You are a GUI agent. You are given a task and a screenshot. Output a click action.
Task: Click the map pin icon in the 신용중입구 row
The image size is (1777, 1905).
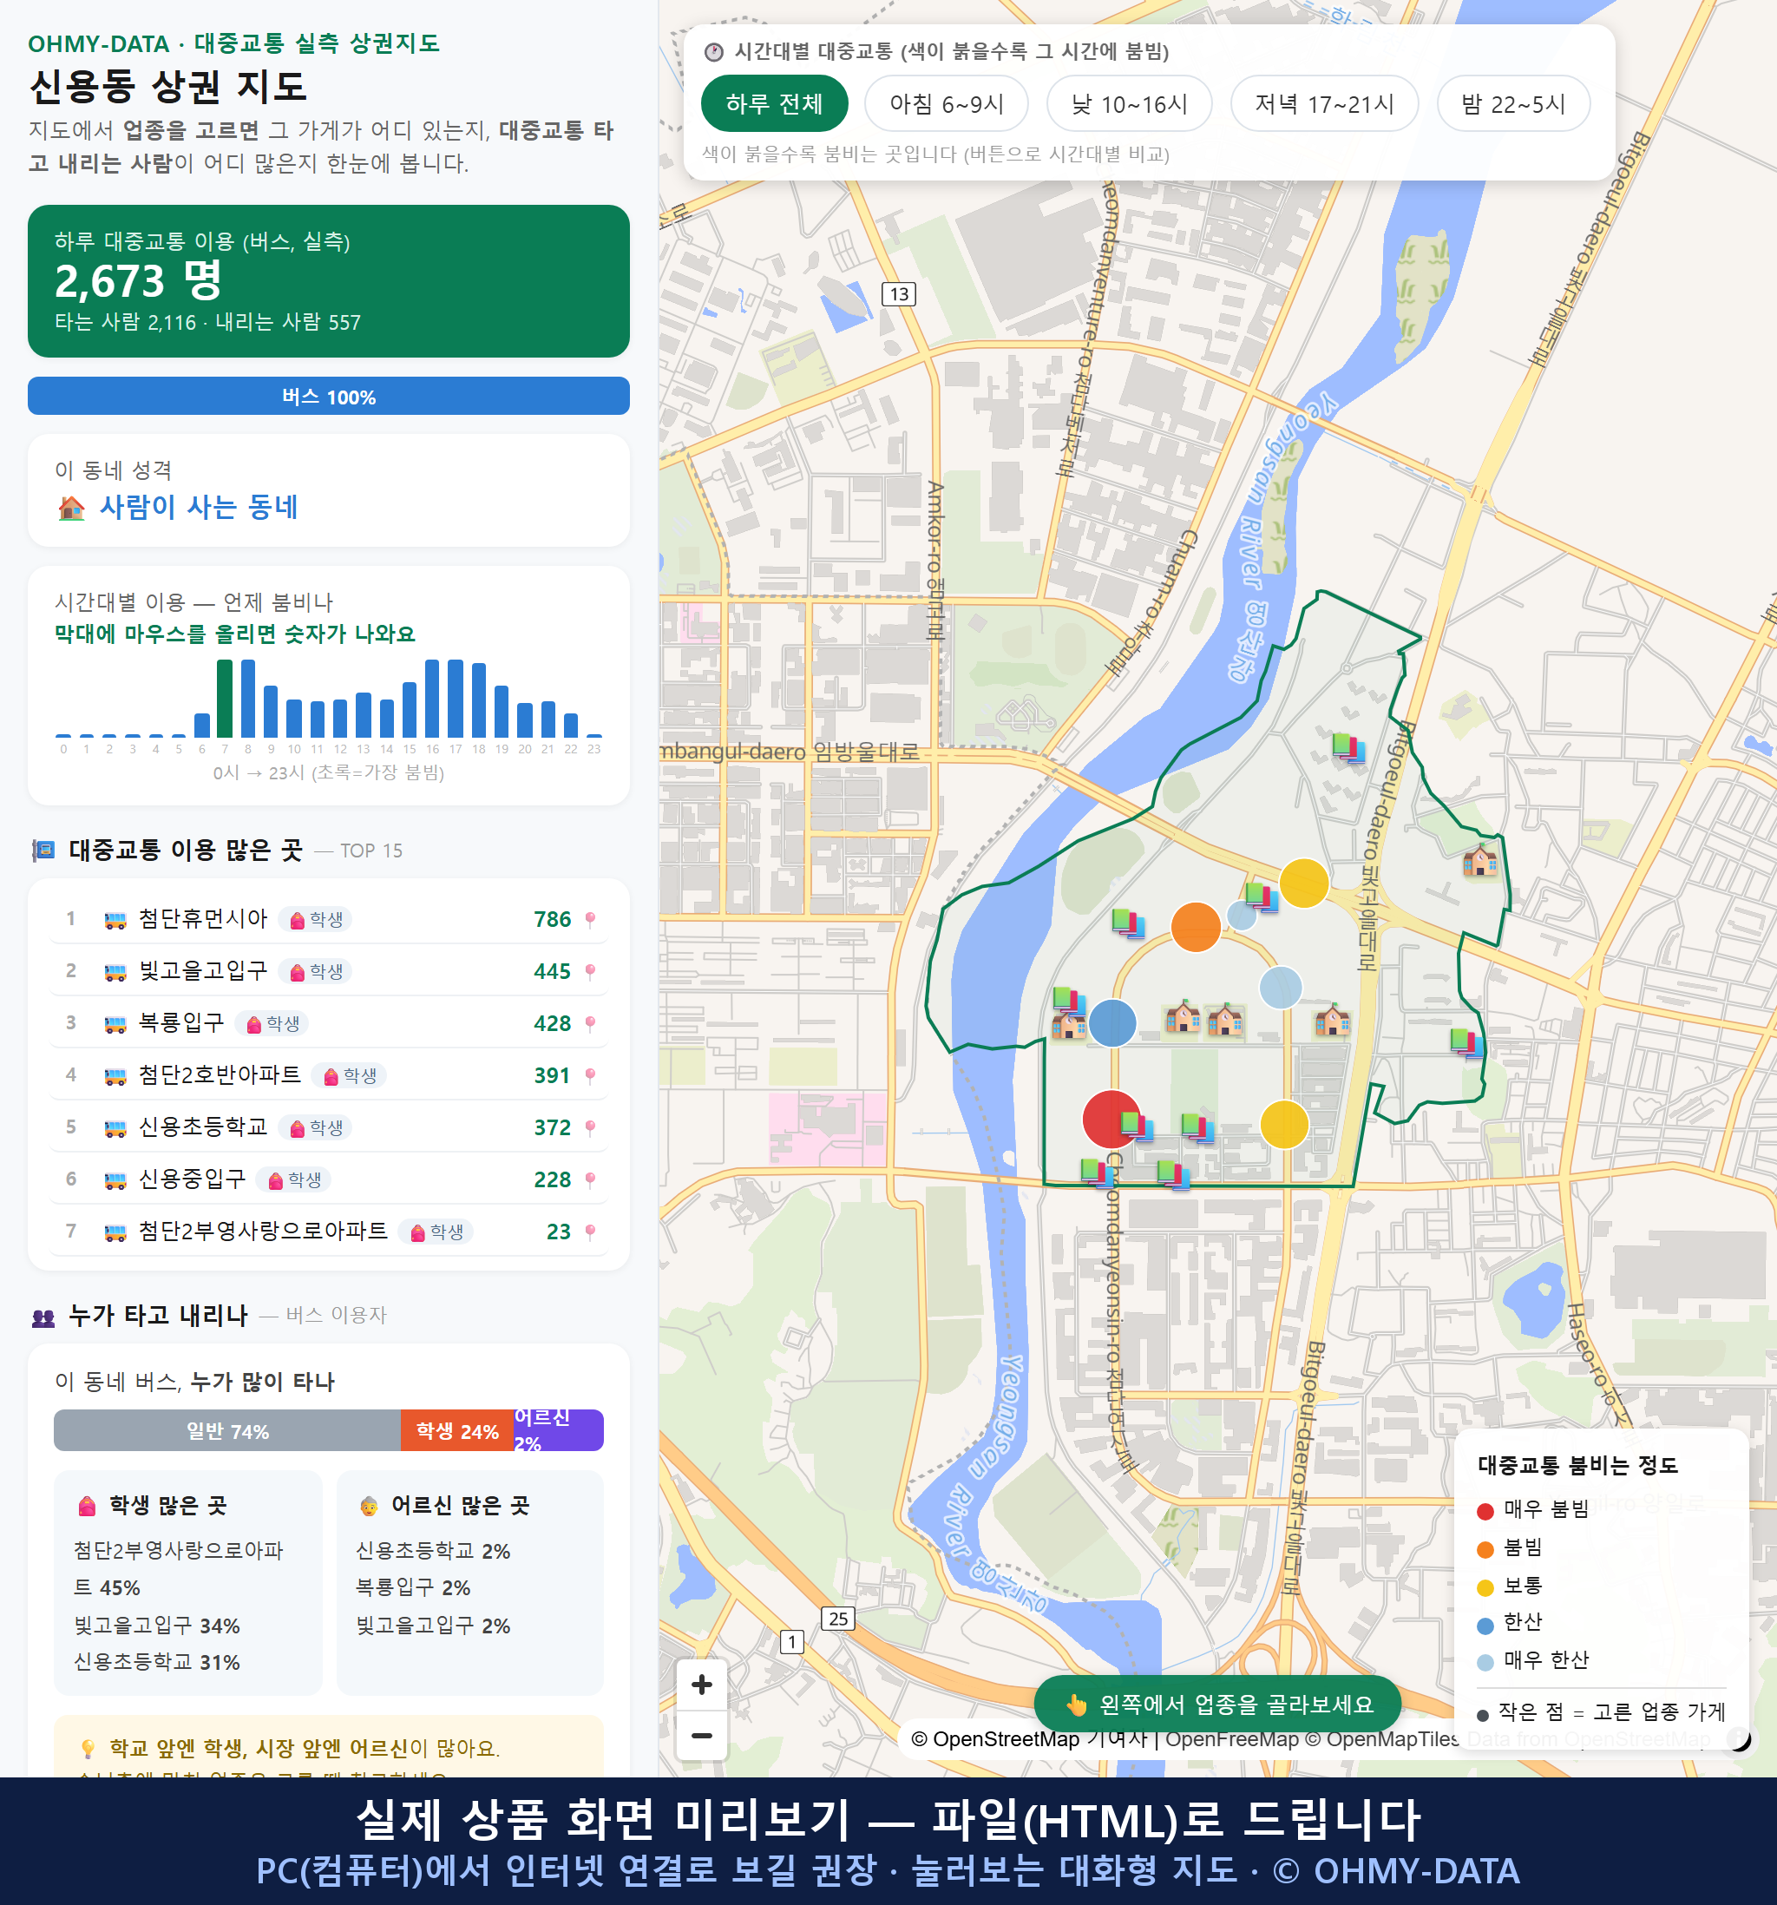pyautogui.click(x=590, y=1179)
